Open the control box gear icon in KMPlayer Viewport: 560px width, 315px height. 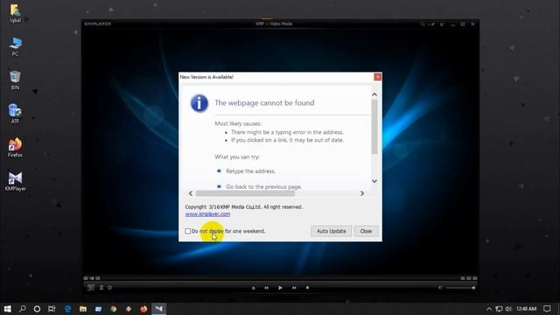(109, 288)
